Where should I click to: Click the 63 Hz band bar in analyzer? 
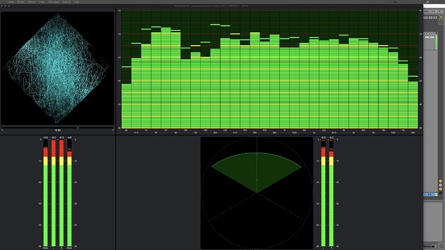tap(166, 78)
